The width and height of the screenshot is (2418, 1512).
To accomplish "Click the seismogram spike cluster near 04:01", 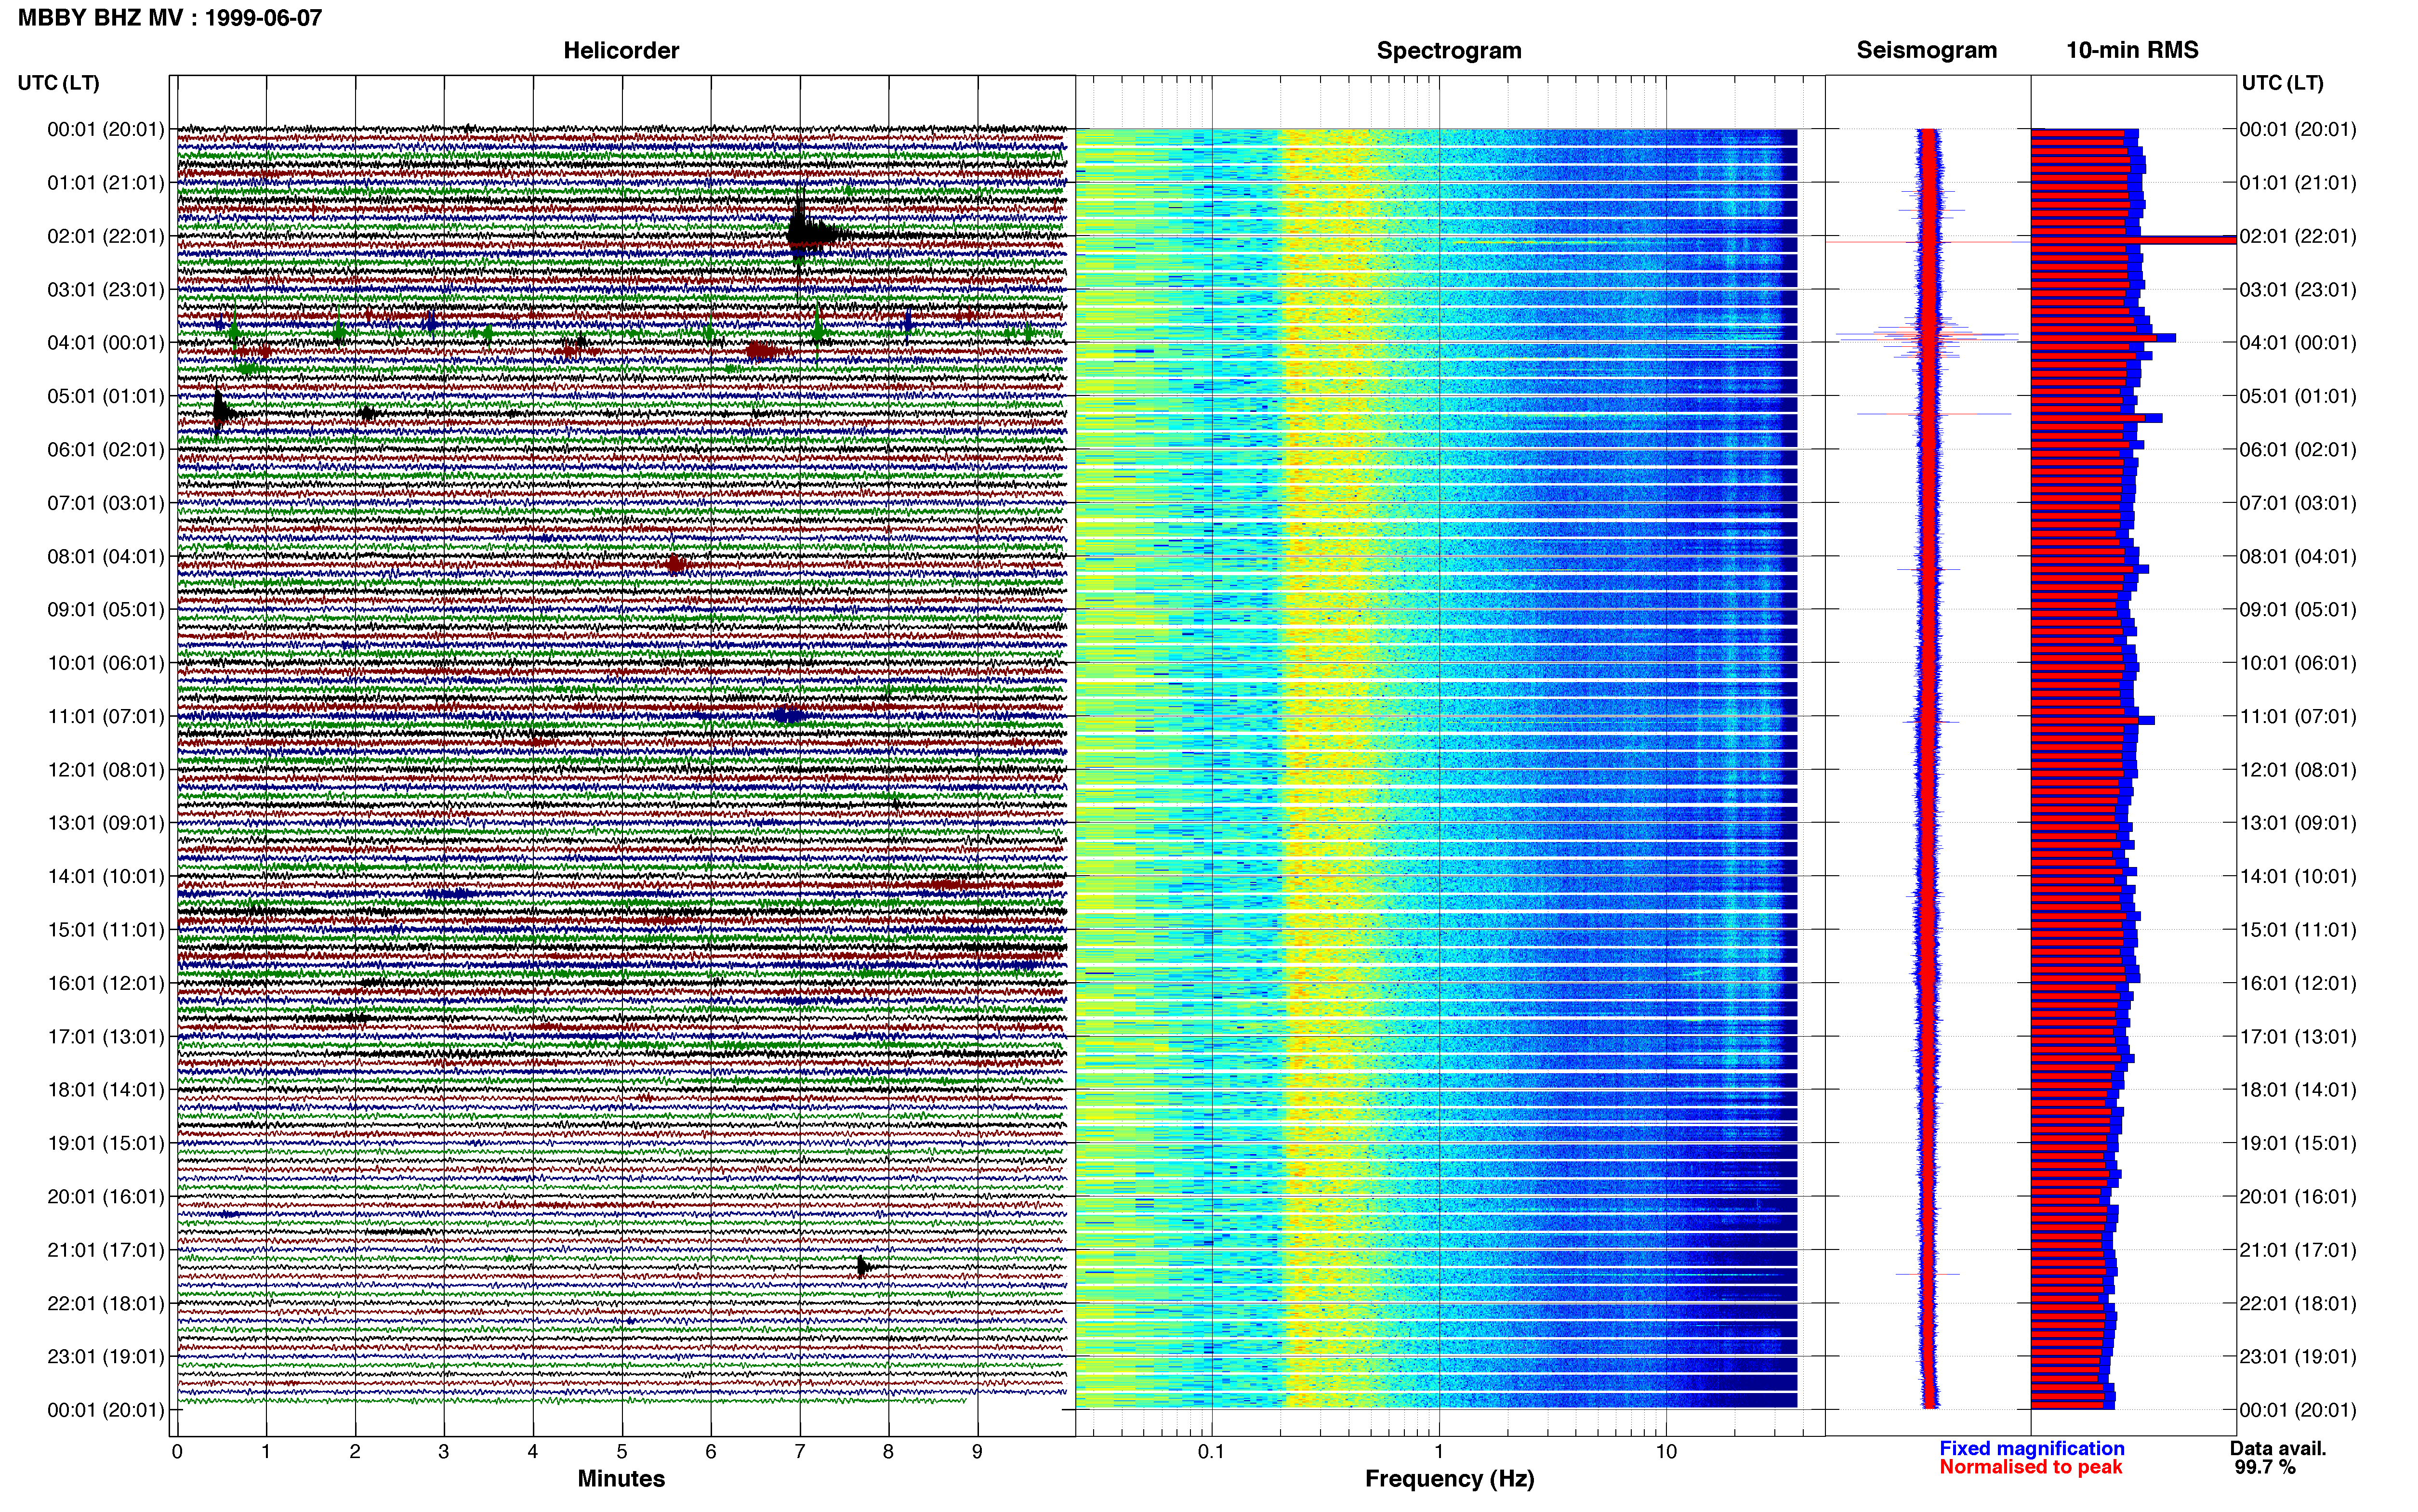I will 1928,337.
